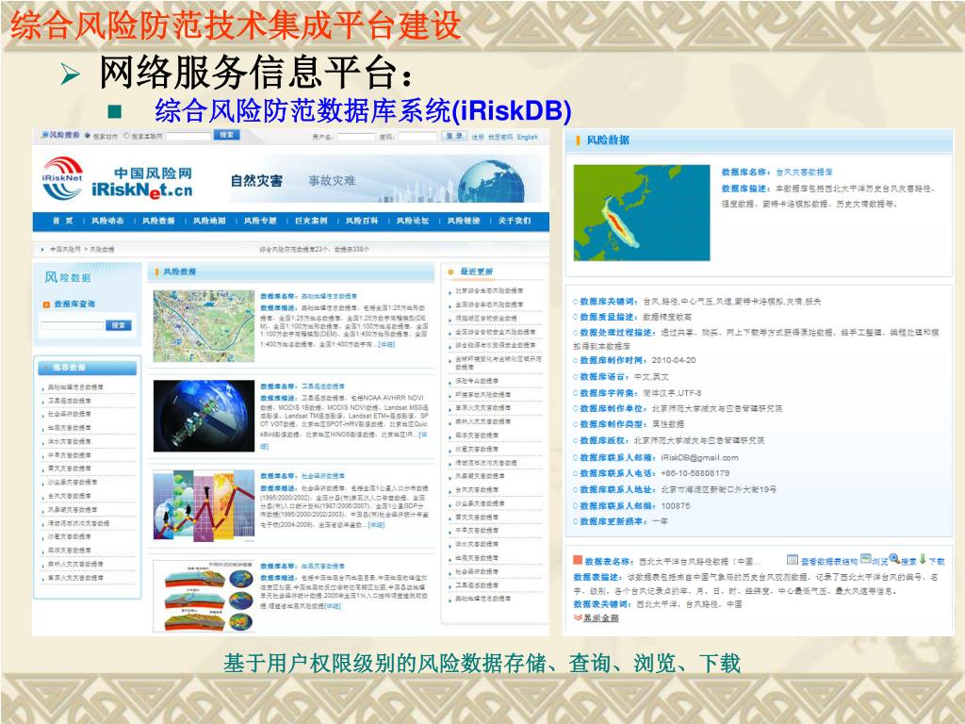This screenshot has width=965, height=724.
Task: Click the icon next to 最近更新
Action: coord(450,271)
